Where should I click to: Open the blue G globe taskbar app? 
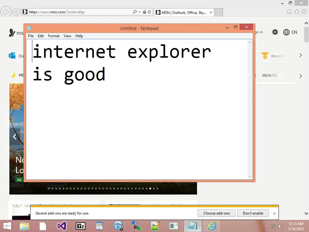click(118, 226)
